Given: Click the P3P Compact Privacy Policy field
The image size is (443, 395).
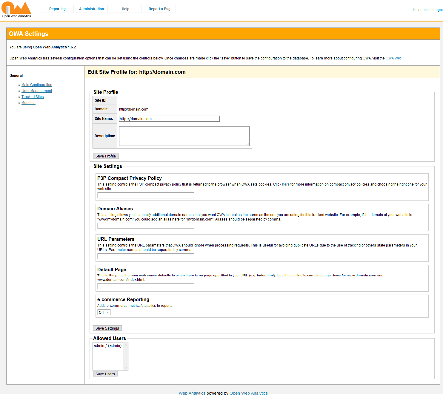Looking at the screenshot, I should pos(146,195).
